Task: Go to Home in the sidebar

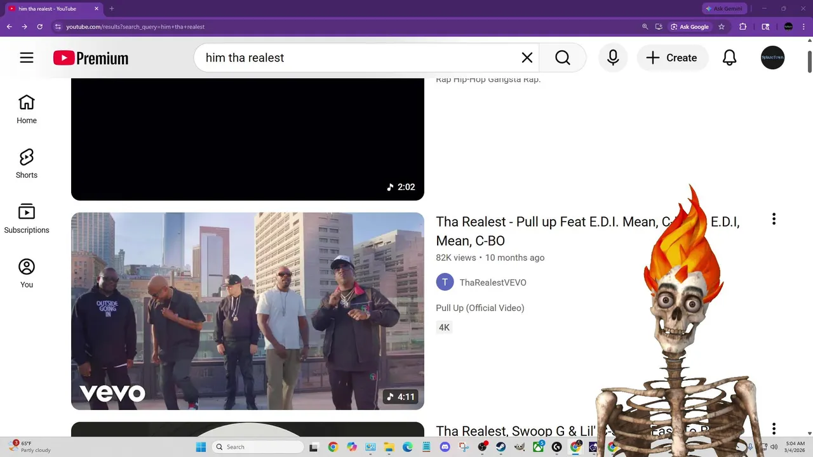Action: click(27, 110)
